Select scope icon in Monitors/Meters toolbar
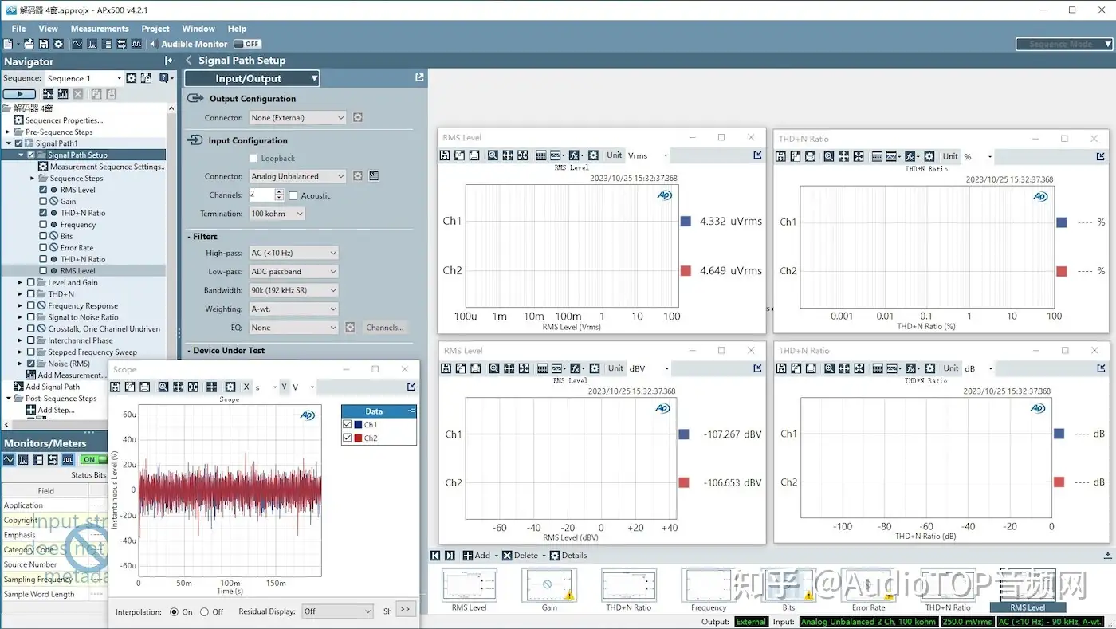 pyautogui.click(x=9, y=459)
